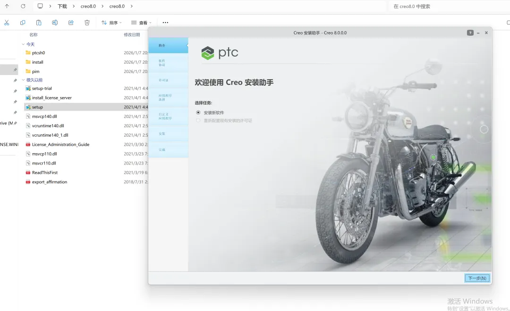Click the install_license_server application icon
This screenshot has height=311, width=510.
coord(28,98)
